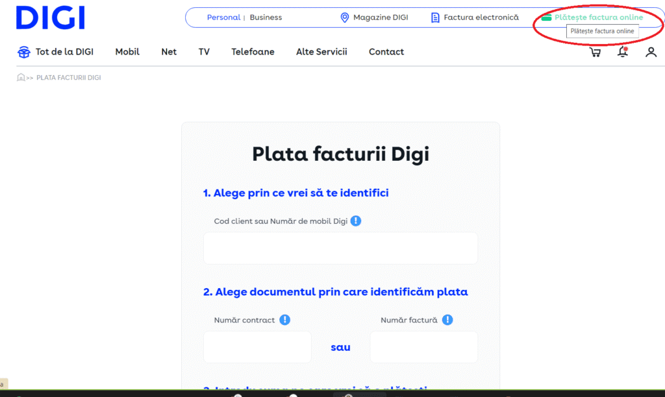Click the Magazine DIGI location pin icon
665x397 pixels.
(x=344, y=18)
